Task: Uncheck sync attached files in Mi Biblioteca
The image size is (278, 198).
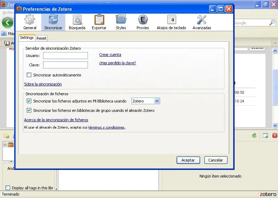Action: pyautogui.click(x=29, y=101)
